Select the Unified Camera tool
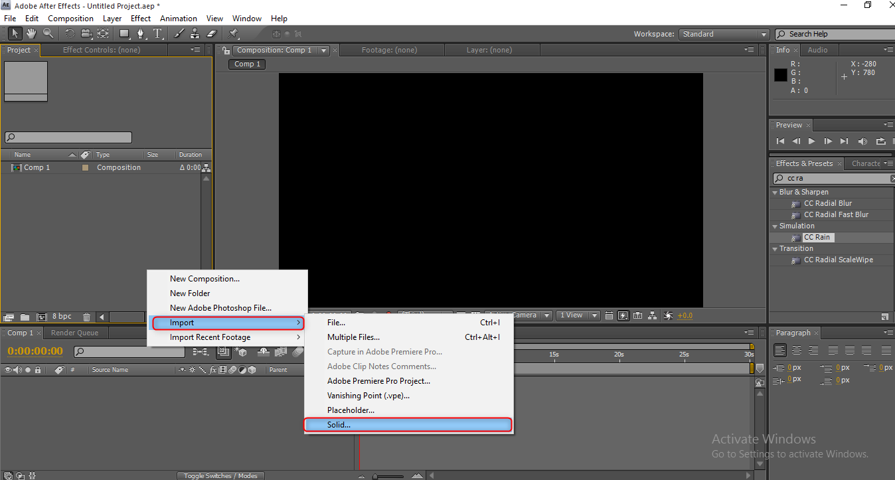 pos(86,33)
